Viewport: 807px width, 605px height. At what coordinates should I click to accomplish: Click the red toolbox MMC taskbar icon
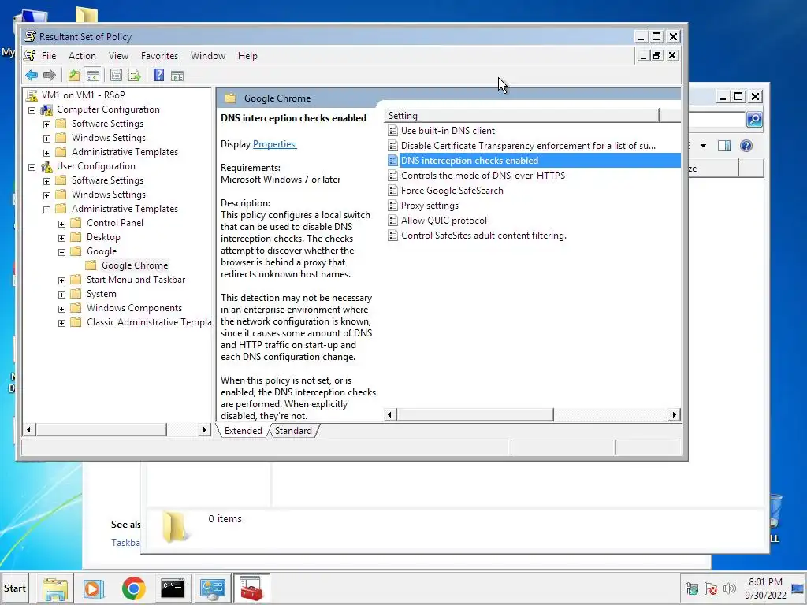(251, 588)
